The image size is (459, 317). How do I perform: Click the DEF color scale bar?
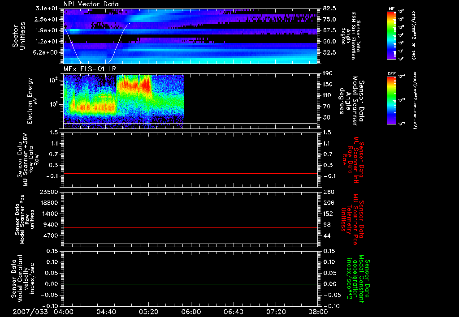click(x=391, y=100)
